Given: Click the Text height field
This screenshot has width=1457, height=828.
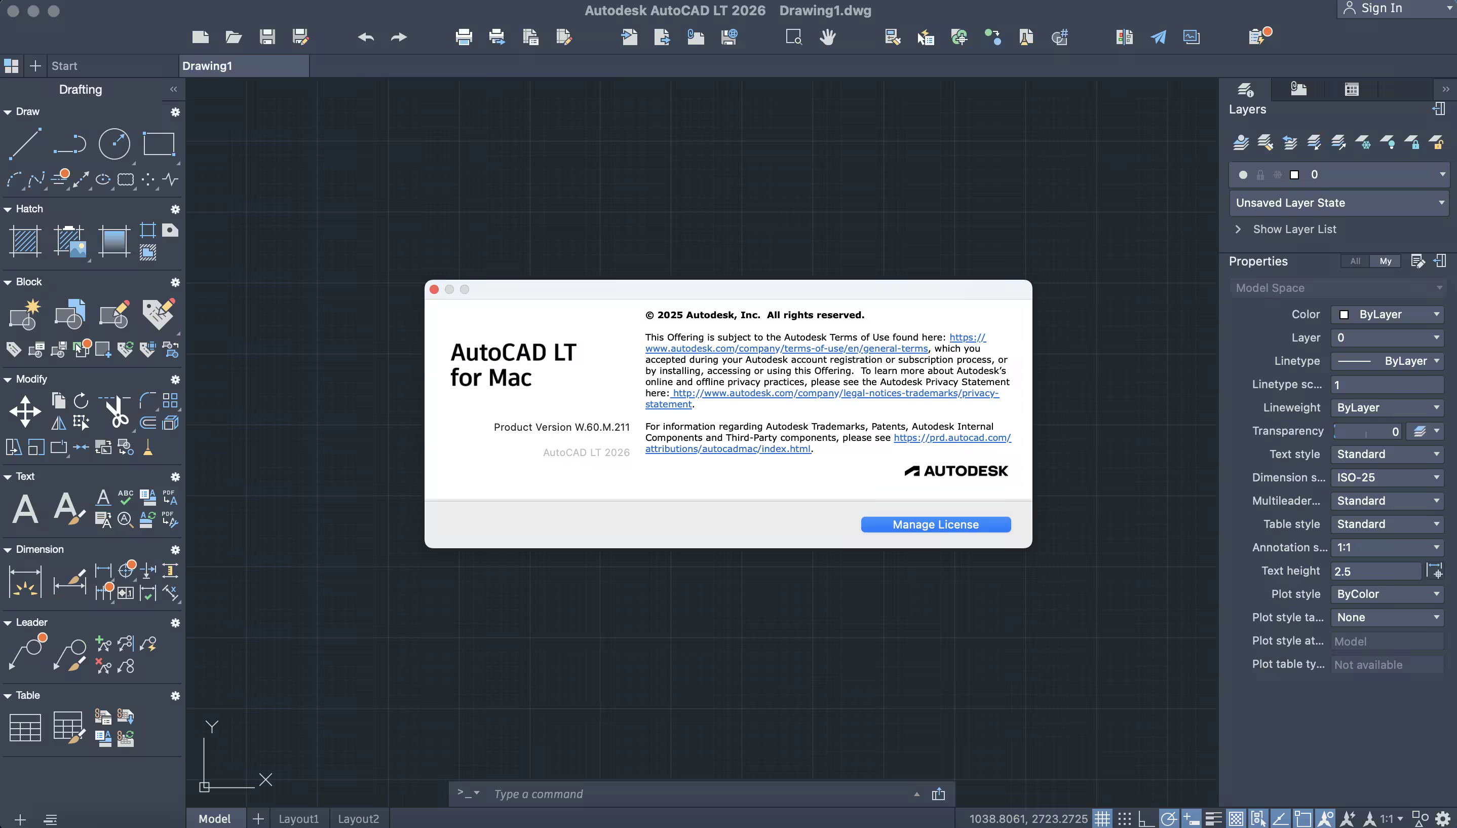Looking at the screenshot, I should click(x=1376, y=571).
